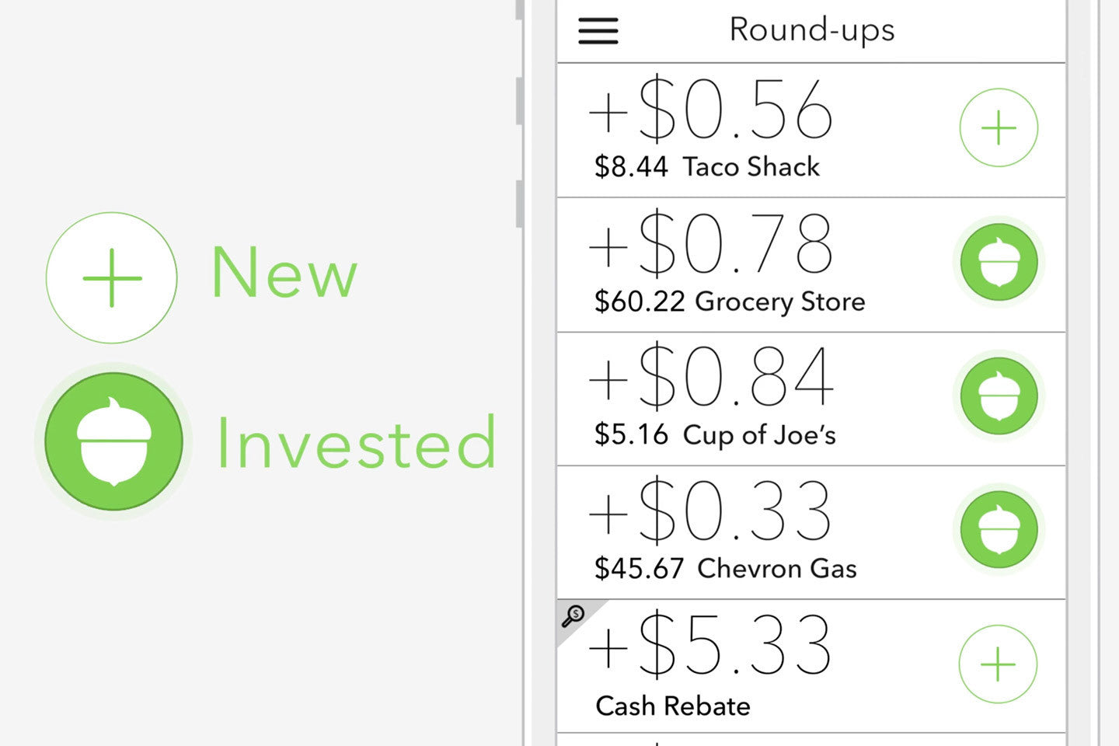Click the +$0.56 round-up amount
The width and height of the screenshot is (1119, 746).
[711, 110]
